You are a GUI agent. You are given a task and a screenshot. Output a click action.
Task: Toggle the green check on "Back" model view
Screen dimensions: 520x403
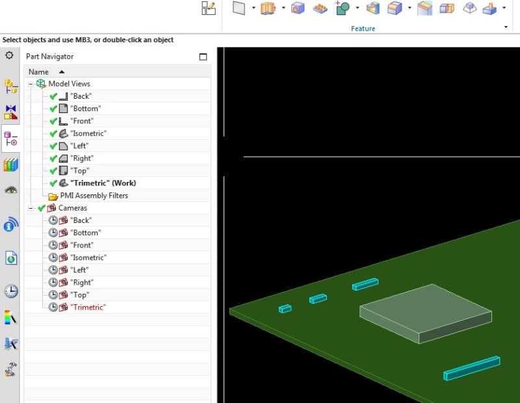[53, 96]
